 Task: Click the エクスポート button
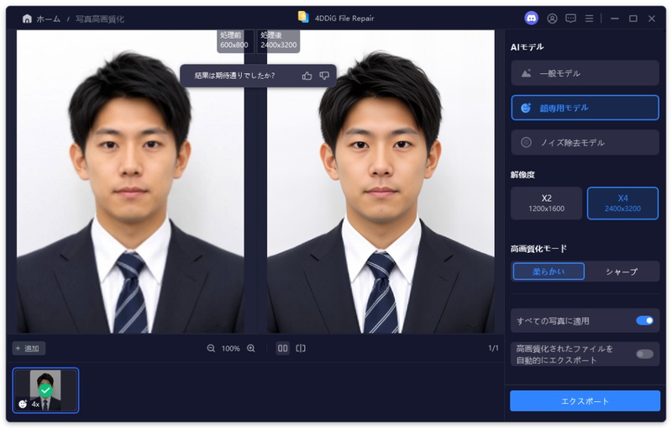[585, 401]
